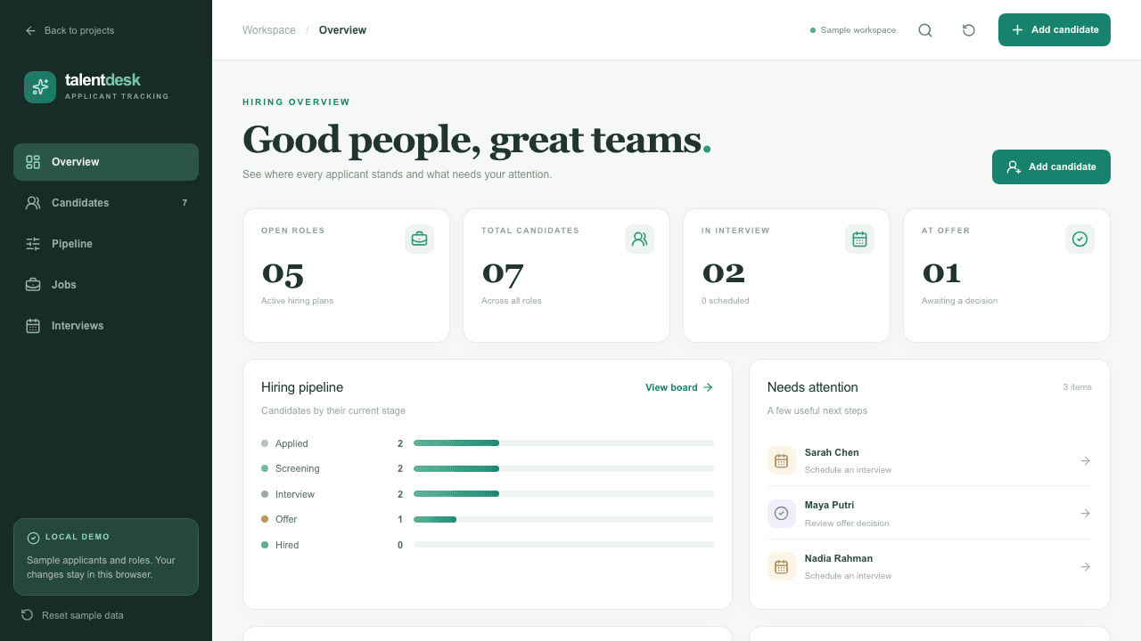Go to Candidates in the sidebar
The height and width of the screenshot is (641, 1141).
(x=106, y=203)
